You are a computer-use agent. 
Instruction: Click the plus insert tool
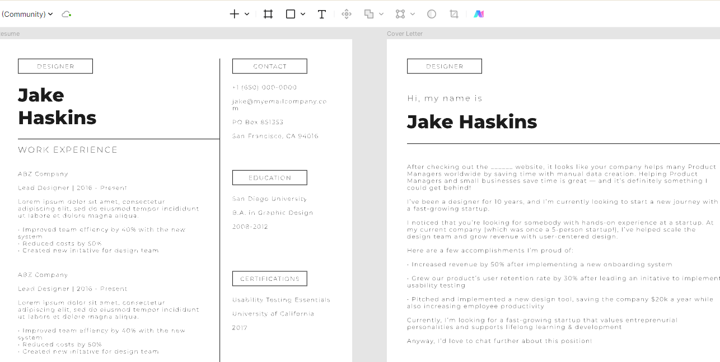click(235, 14)
